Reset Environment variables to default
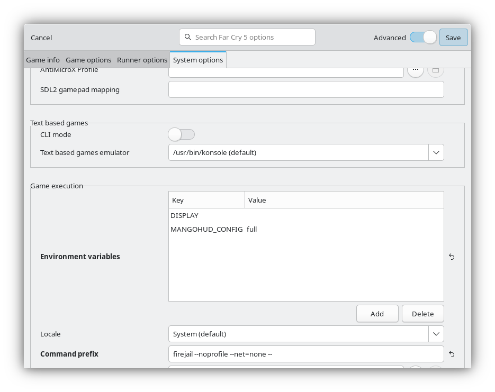495x392 pixels. pos(452,257)
